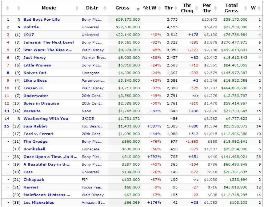Image resolution: width=264 pixels, height=207 pixels.
Task: Open Harriet movie link
Action: [31, 187]
